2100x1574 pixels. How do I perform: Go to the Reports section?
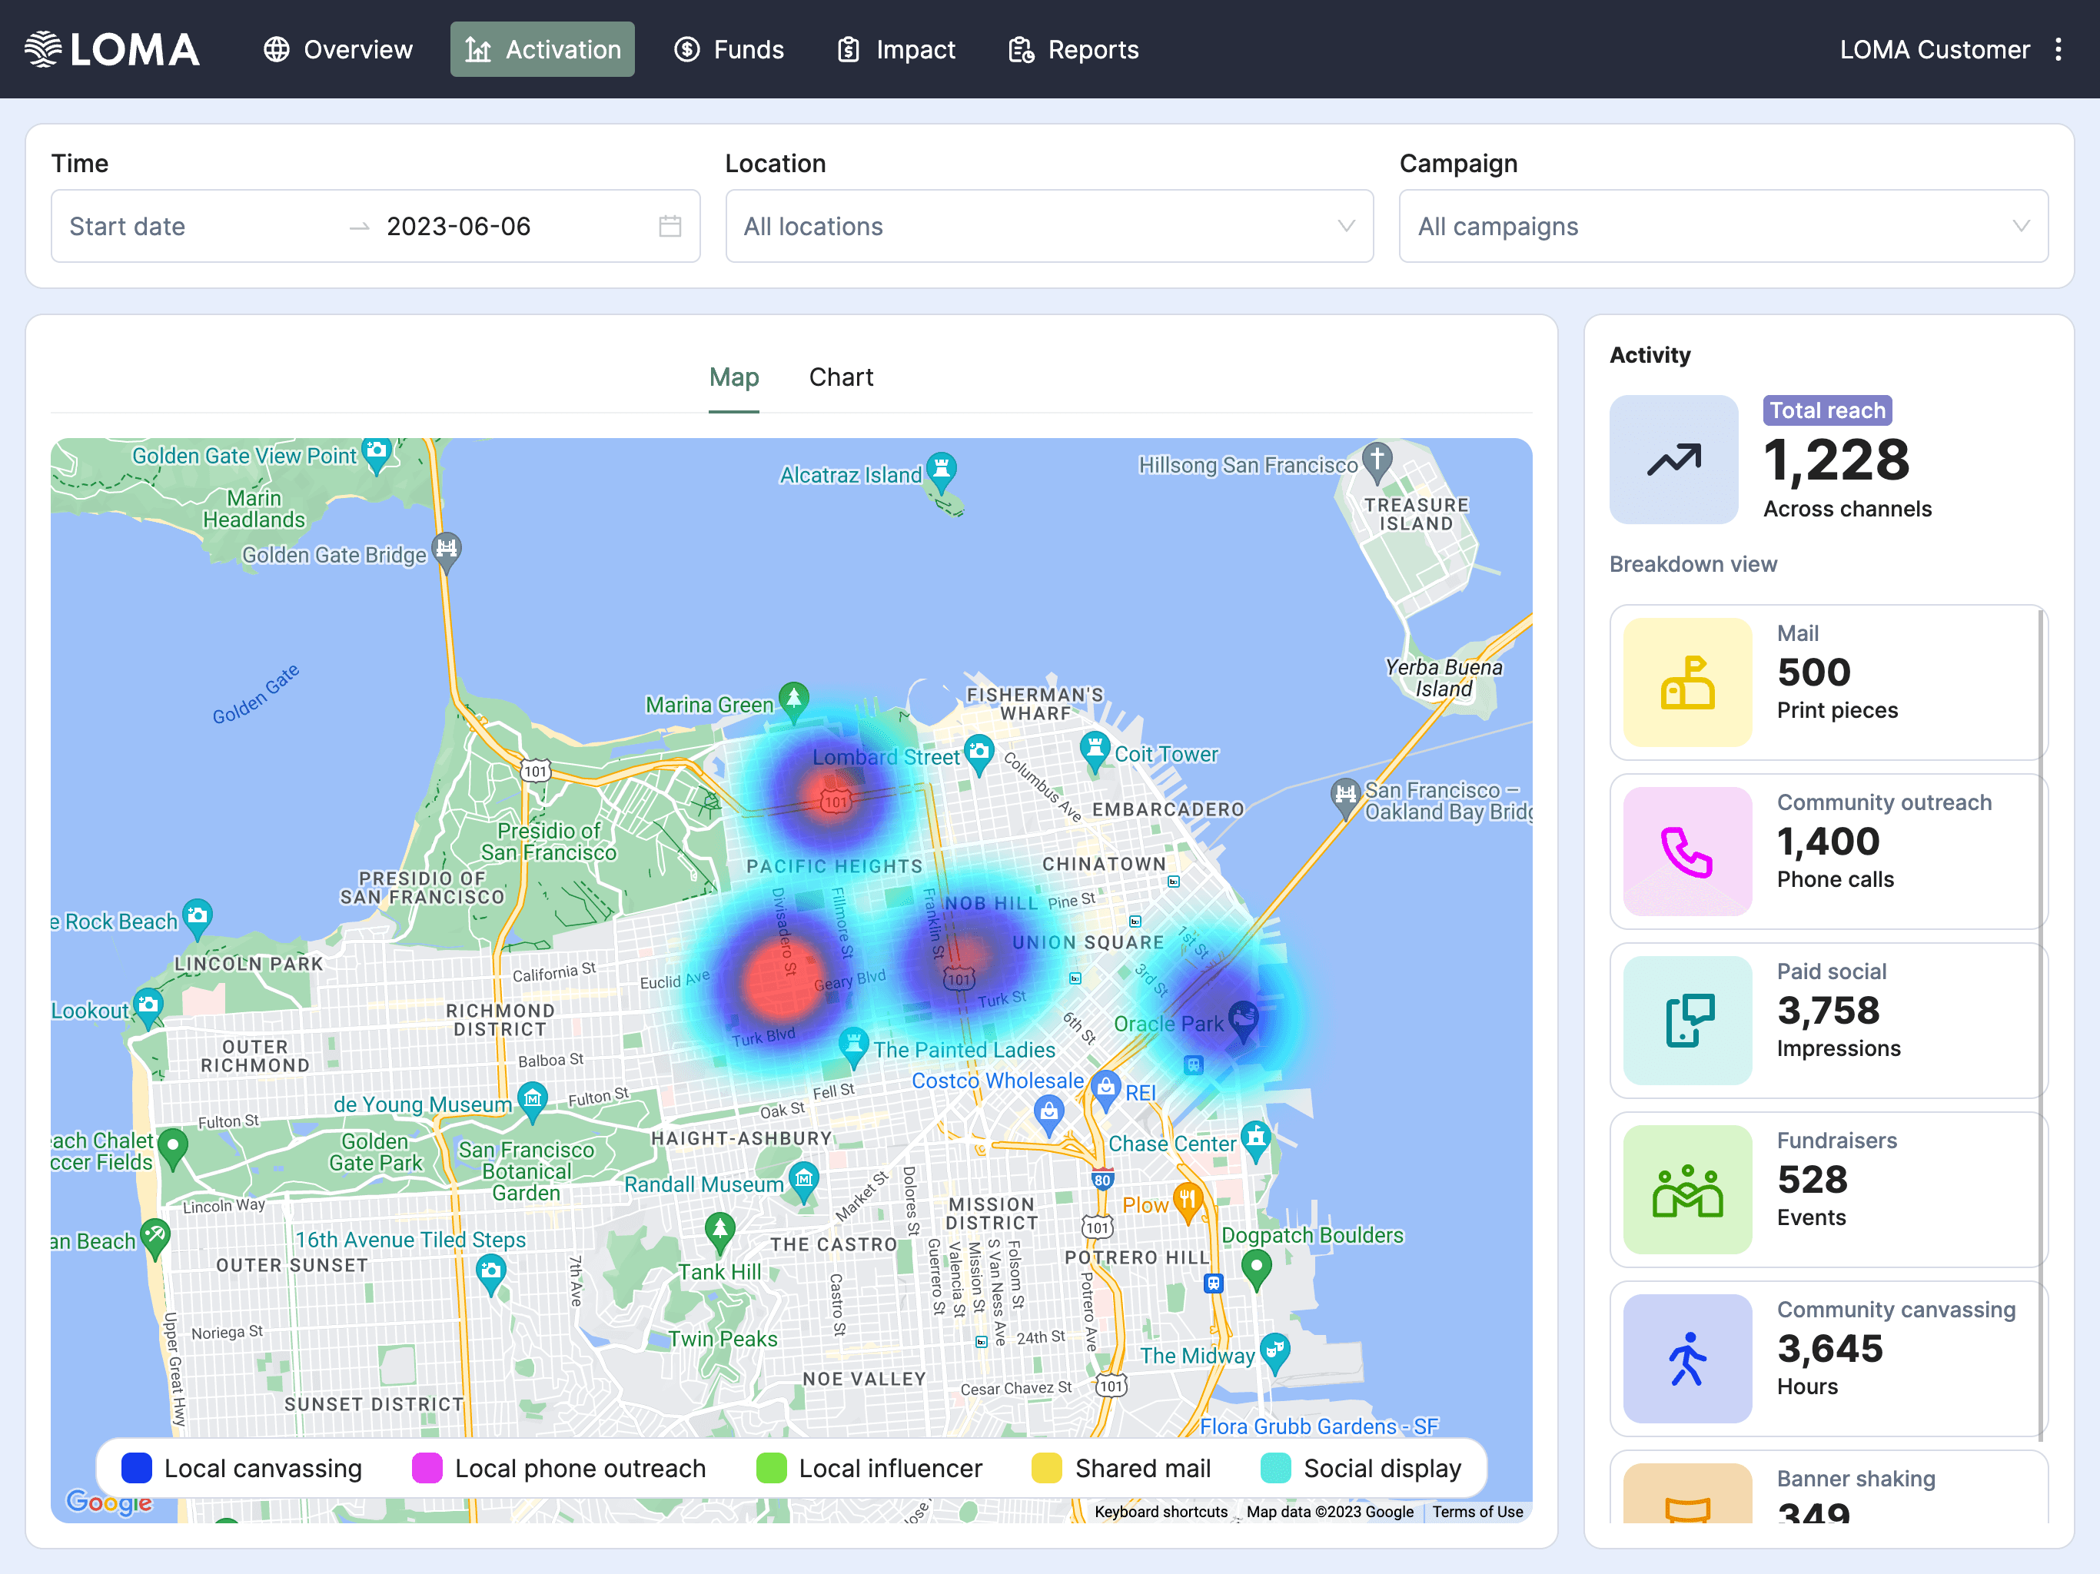click(x=1074, y=49)
